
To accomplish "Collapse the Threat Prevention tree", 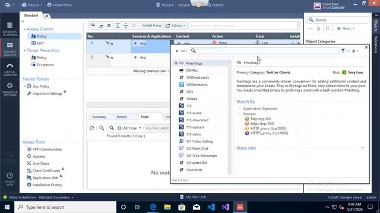I will [25, 50].
